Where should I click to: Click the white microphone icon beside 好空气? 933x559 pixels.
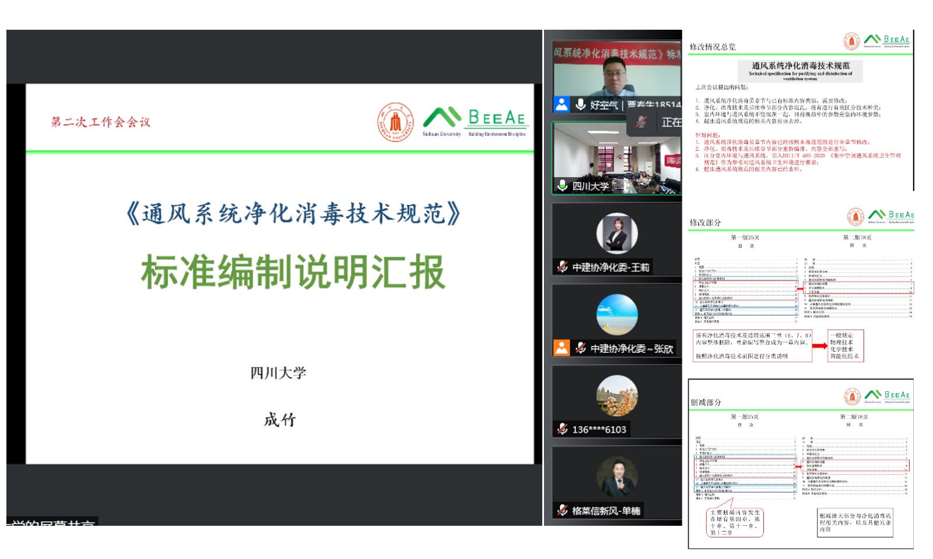point(580,104)
